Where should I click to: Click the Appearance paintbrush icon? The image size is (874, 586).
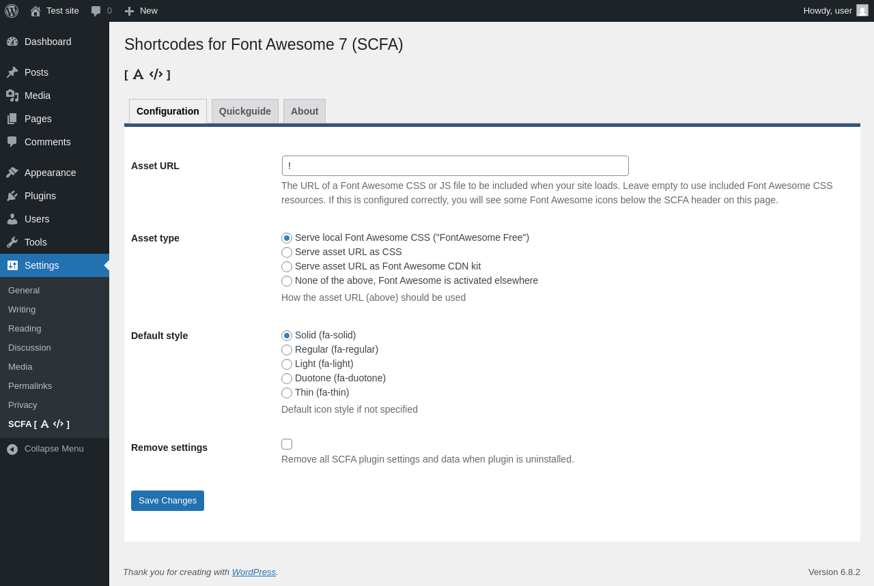pyautogui.click(x=12, y=173)
